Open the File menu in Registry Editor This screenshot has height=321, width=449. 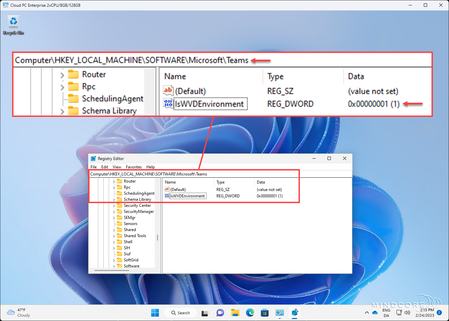point(93,167)
